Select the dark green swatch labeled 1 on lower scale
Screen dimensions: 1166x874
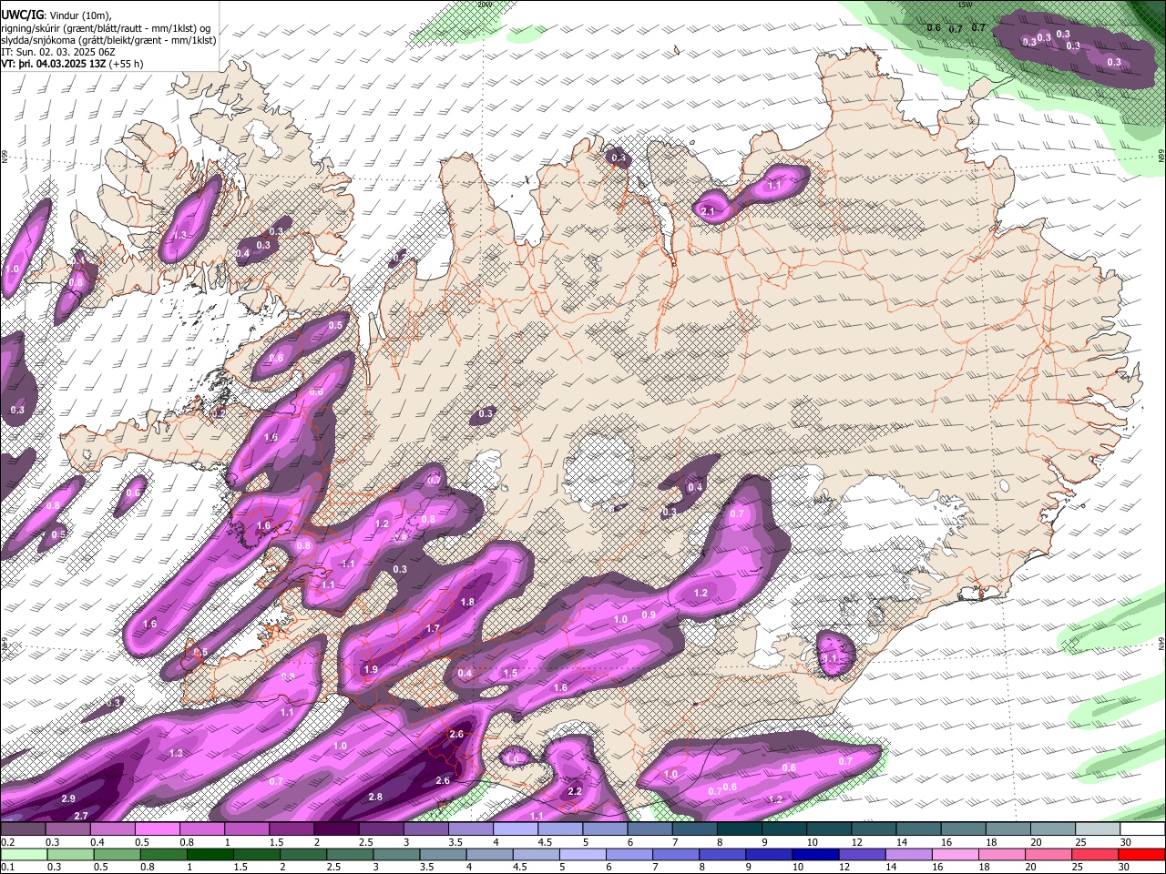click(x=210, y=854)
